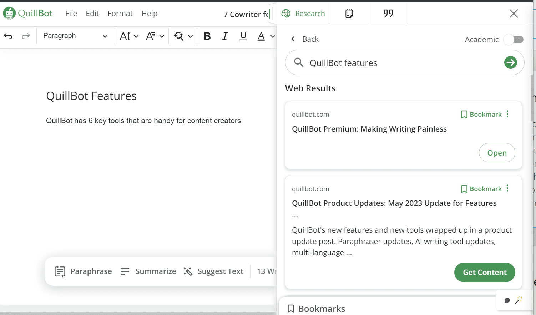536x315 pixels.
Task: Bookmark the QuillBot Premium result
Action: point(481,114)
